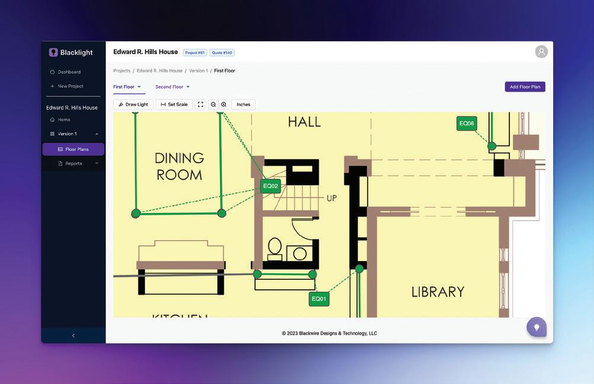Navigate to Version 1 breadcrumb
Image resolution: width=594 pixels, height=384 pixels.
click(x=198, y=71)
